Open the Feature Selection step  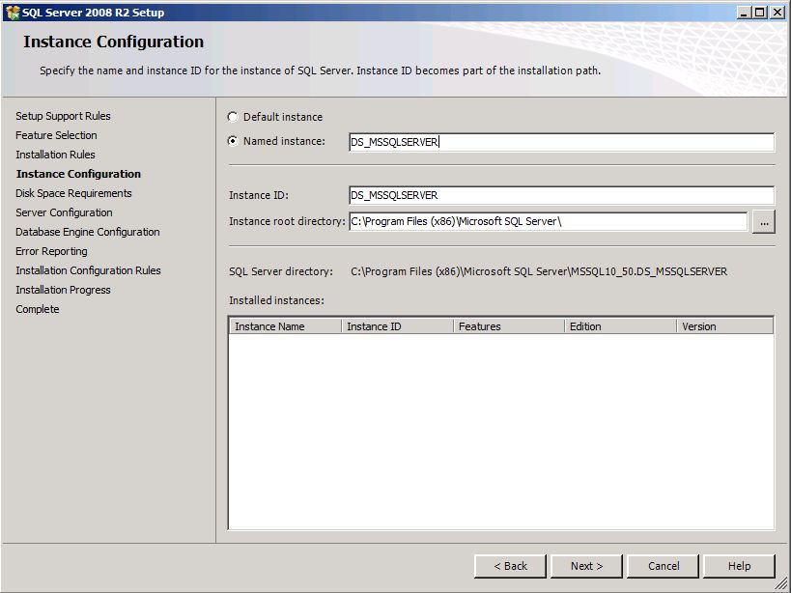[56, 134]
